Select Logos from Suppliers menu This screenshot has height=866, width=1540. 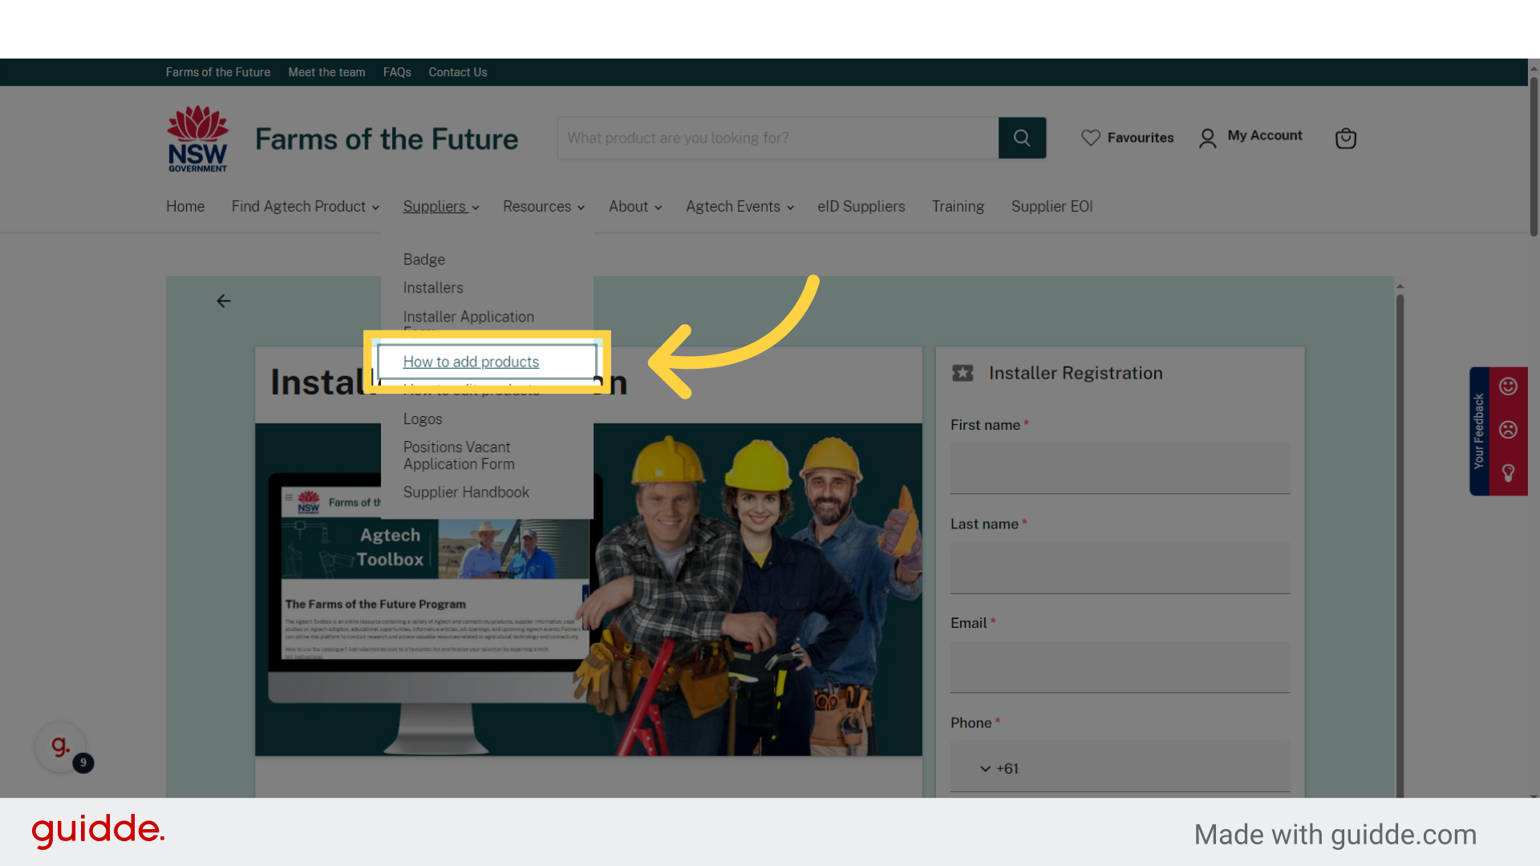[423, 419]
